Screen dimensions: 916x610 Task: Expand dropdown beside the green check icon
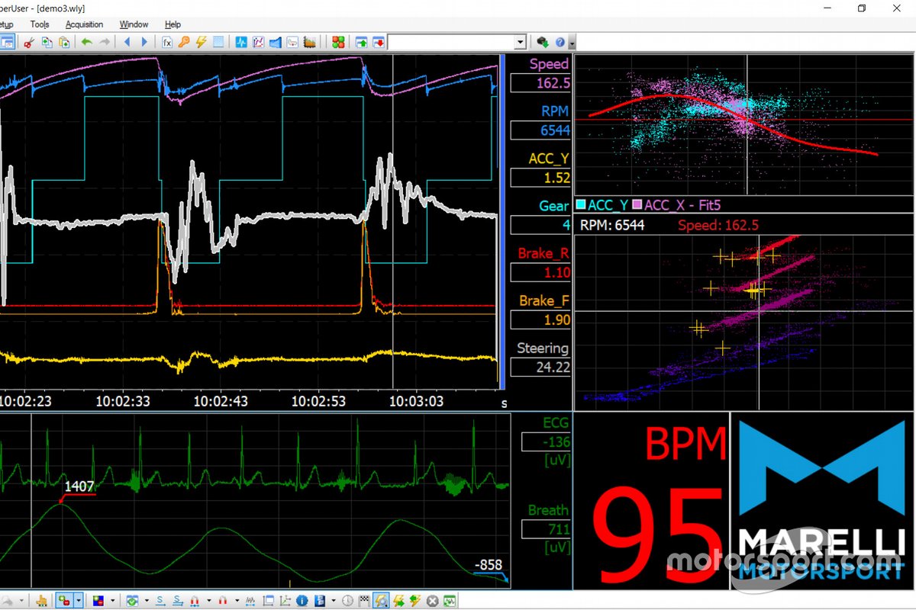[147, 601]
